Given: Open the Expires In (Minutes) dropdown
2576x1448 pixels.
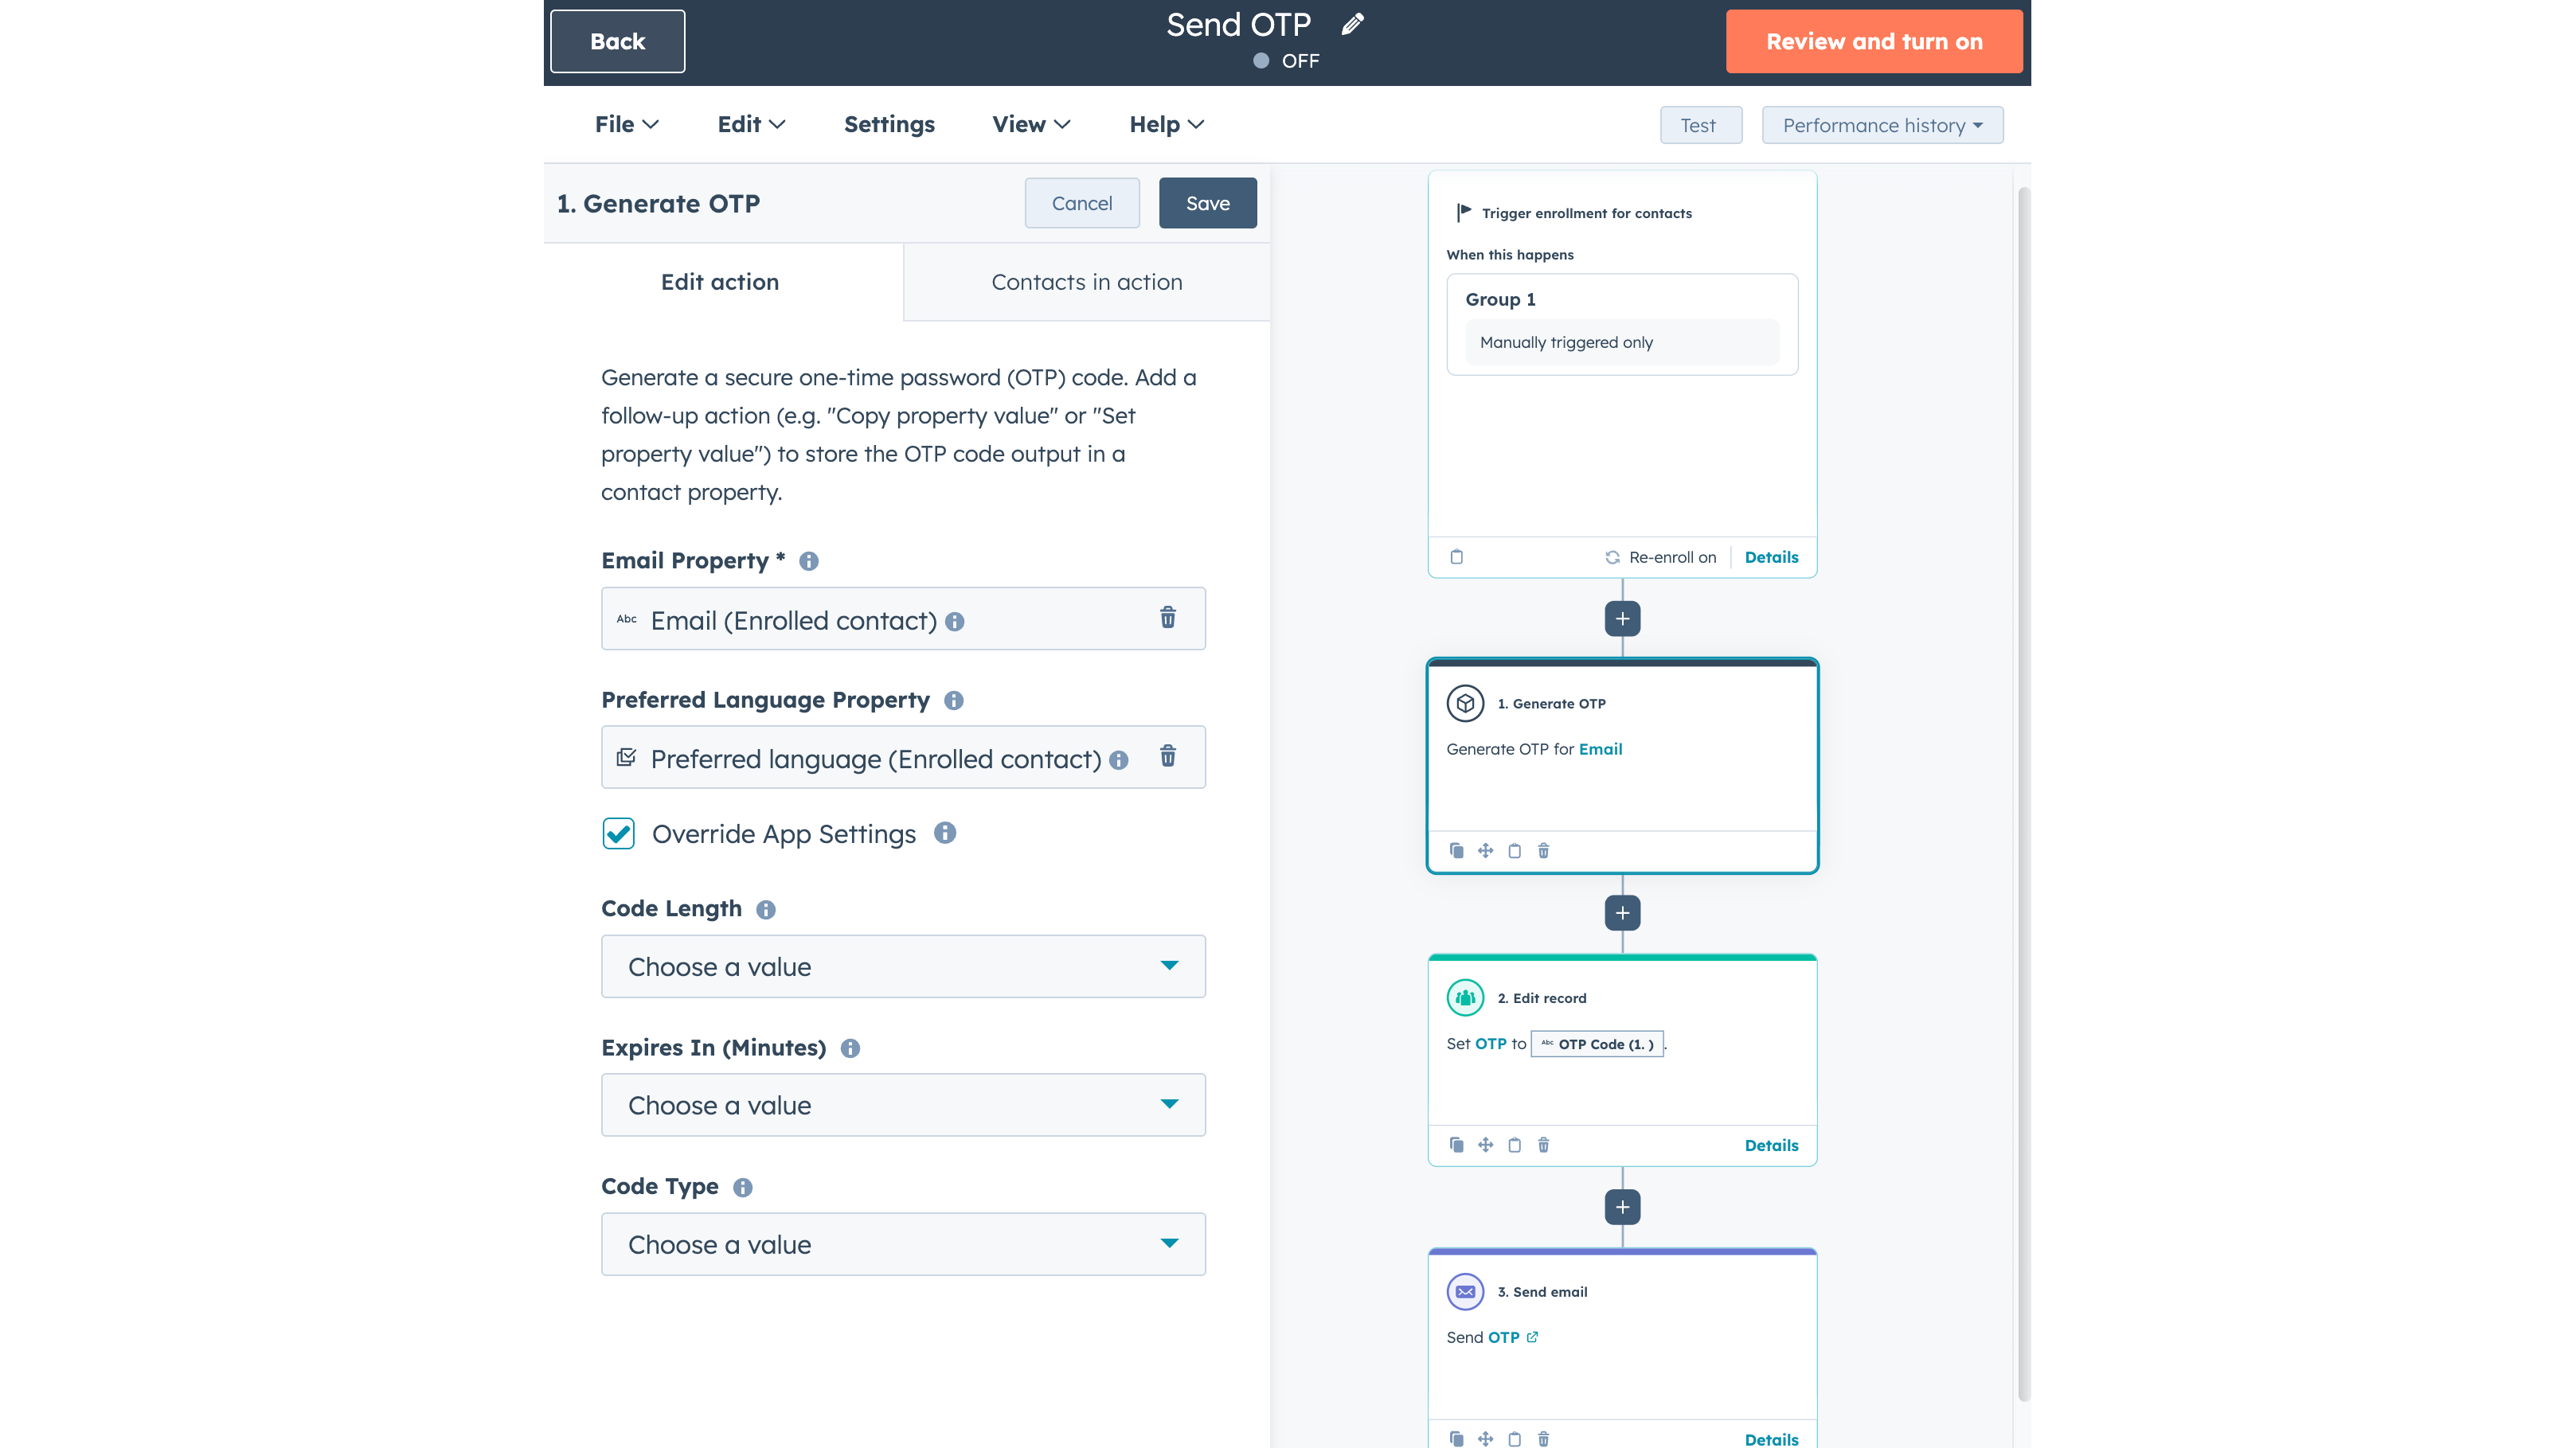Looking at the screenshot, I should (903, 1105).
